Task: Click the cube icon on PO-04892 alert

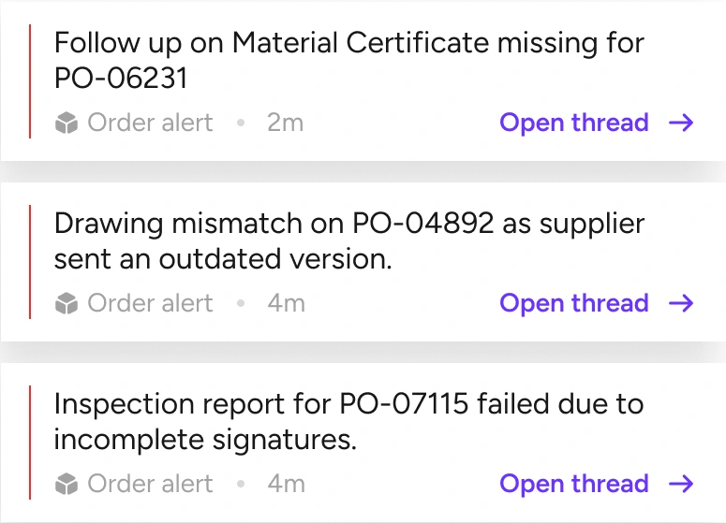Action: pos(66,304)
